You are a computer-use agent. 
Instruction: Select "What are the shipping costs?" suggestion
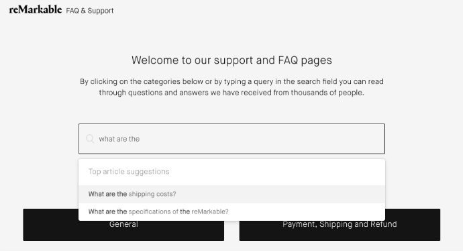click(x=132, y=194)
